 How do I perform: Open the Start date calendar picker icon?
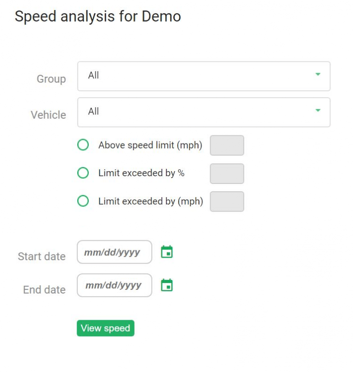click(167, 252)
